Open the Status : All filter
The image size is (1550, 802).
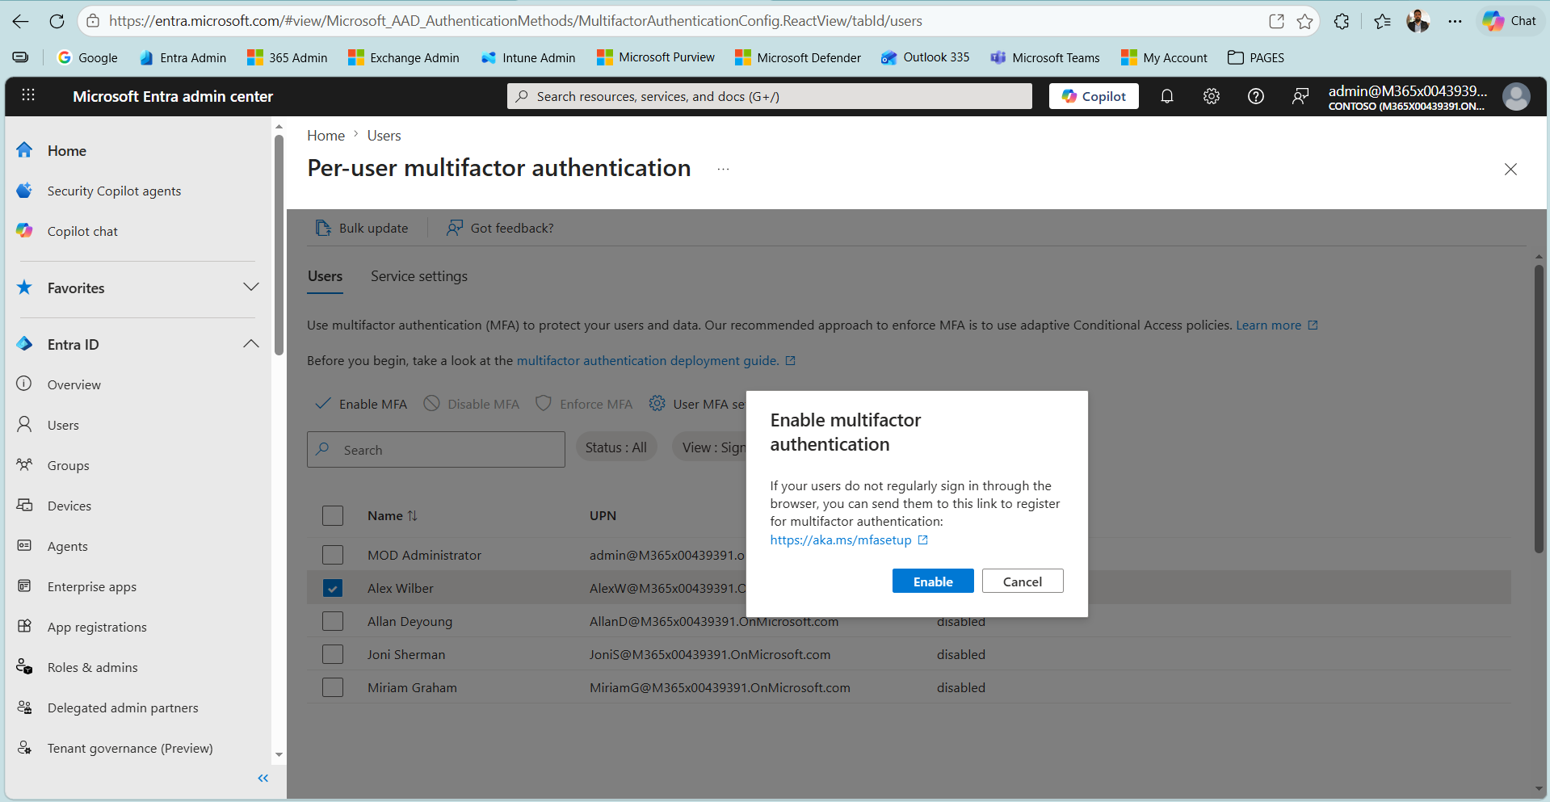(x=615, y=447)
